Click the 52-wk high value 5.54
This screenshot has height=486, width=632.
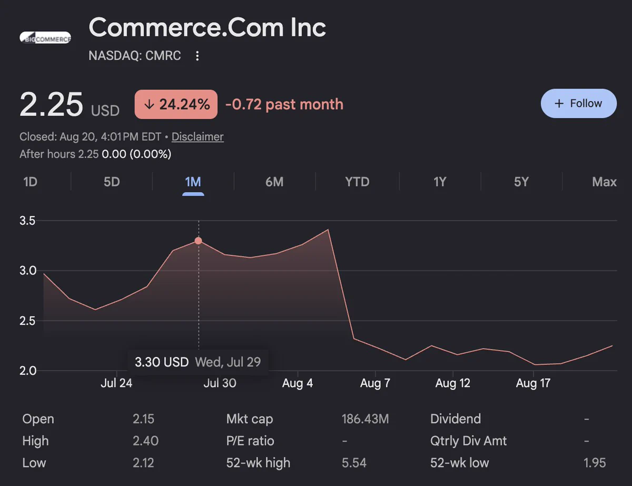pos(354,463)
